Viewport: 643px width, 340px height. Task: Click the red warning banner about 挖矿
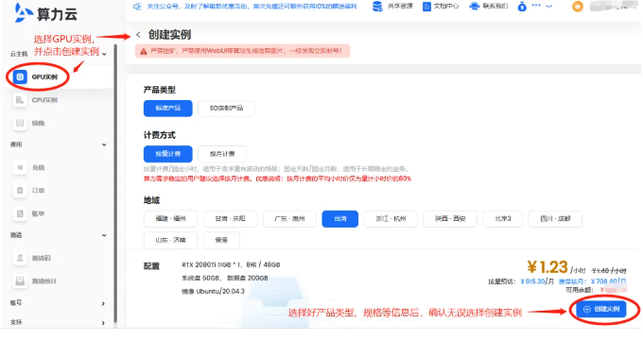tap(243, 51)
